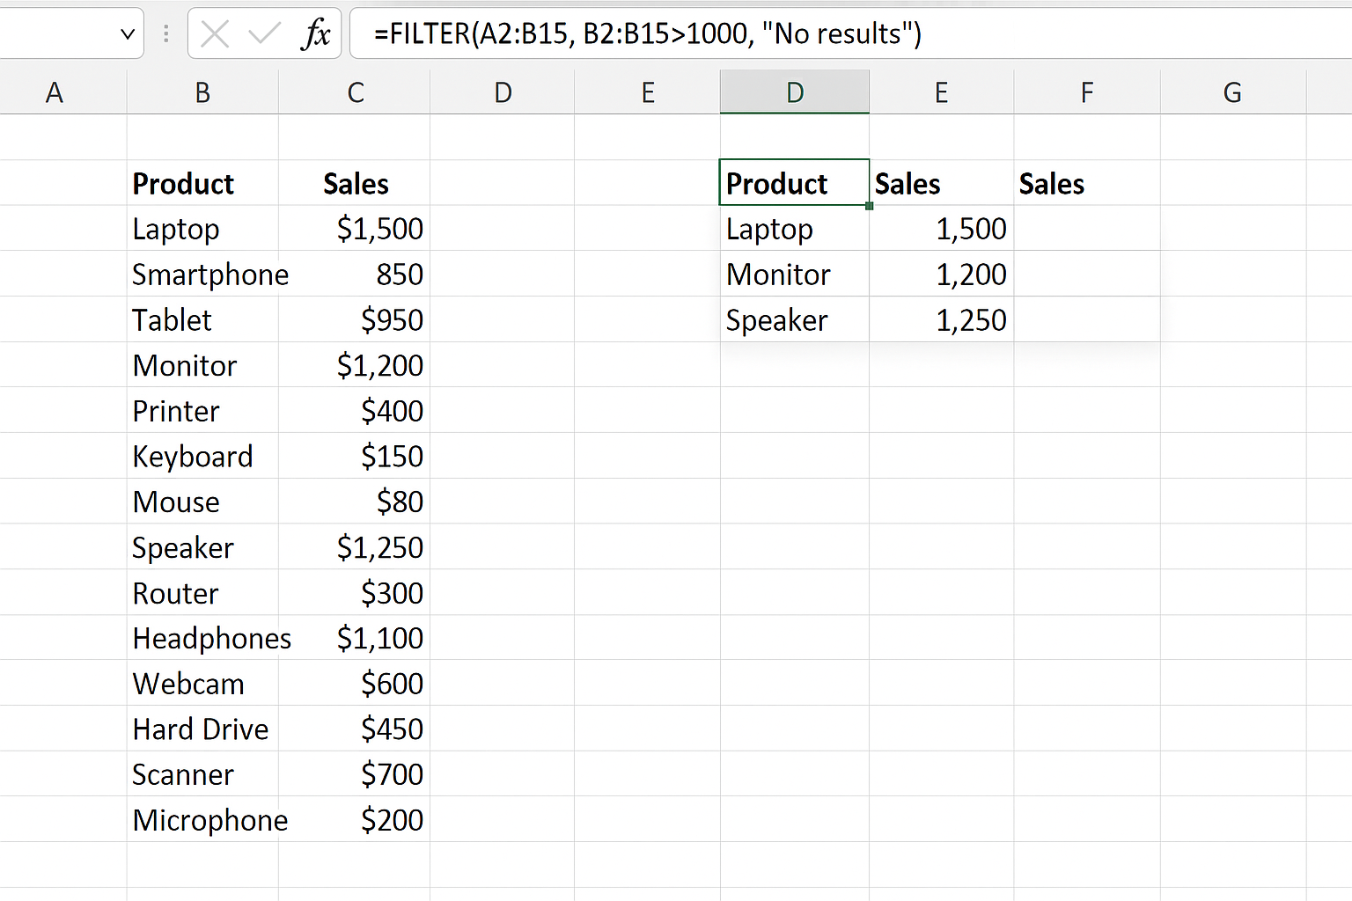Select the Laptop cell in filtered results
The width and height of the screenshot is (1352, 901).
[794, 229]
